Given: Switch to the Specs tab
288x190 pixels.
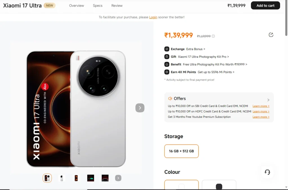Looking at the screenshot, I should click(x=98, y=5).
